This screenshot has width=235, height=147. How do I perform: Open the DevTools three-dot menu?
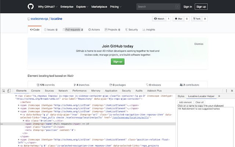point(226,91)
